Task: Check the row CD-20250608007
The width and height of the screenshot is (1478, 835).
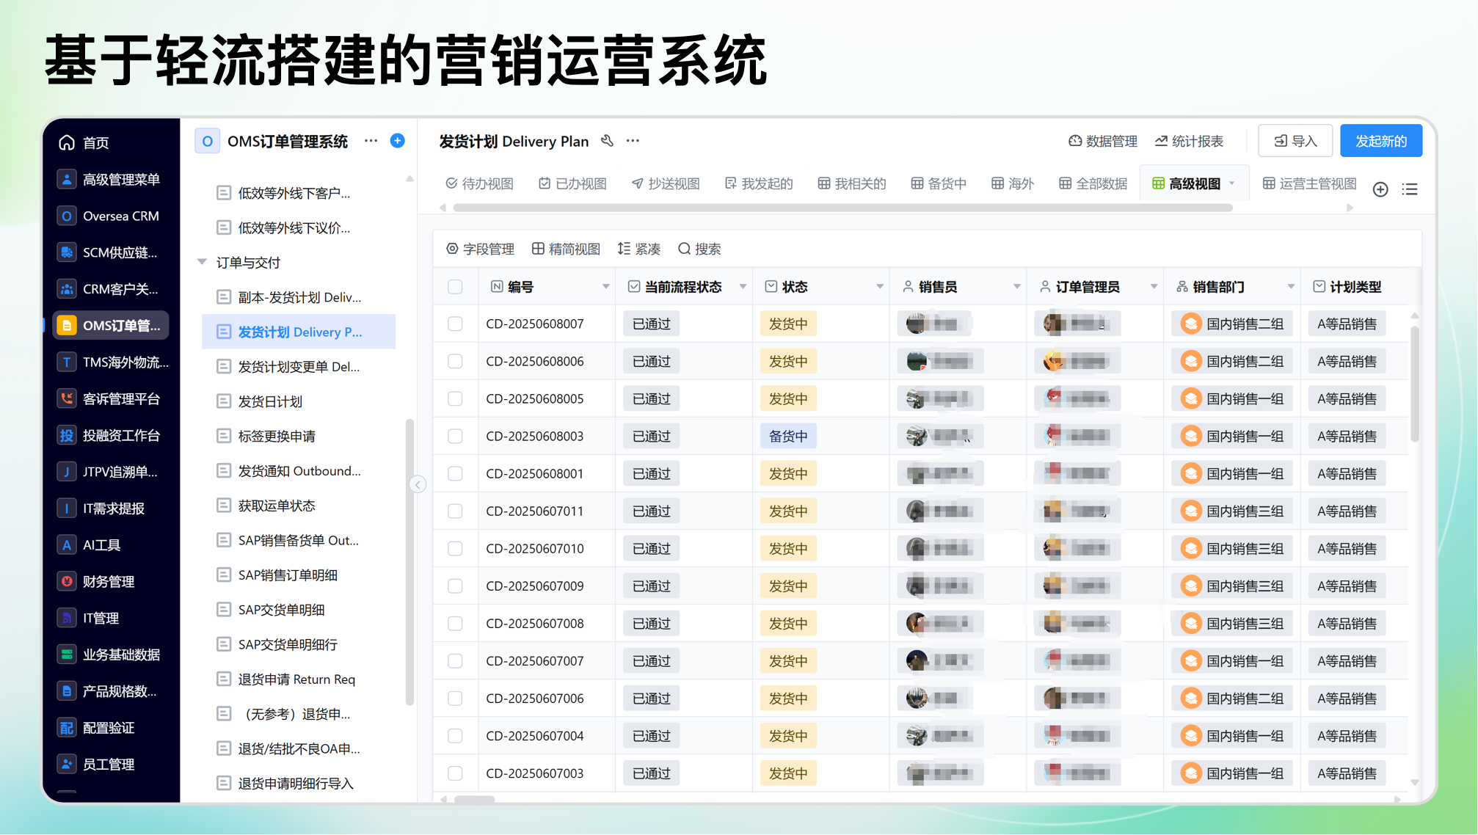Action: pyautogui.click(x=455, y=324)
